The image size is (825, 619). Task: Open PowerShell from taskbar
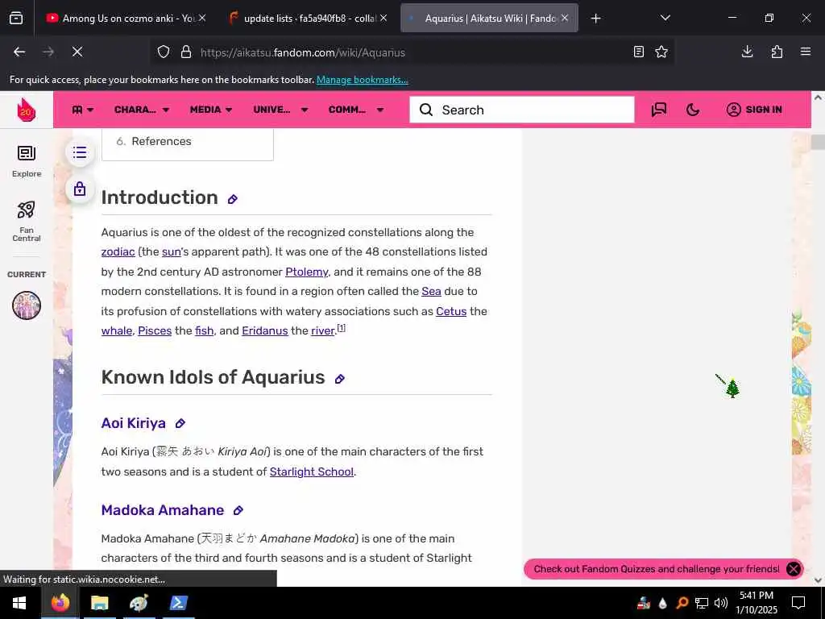pos(178,603)
